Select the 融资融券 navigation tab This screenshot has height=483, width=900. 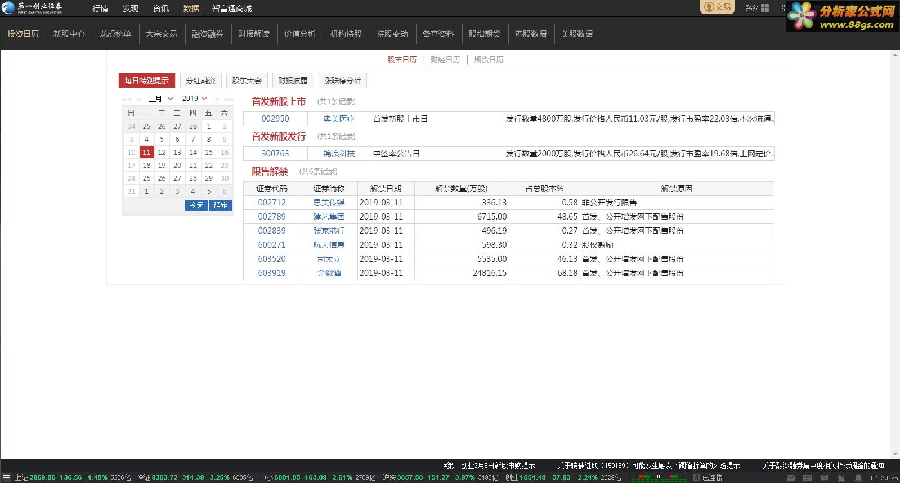click(x=208, y=34)
